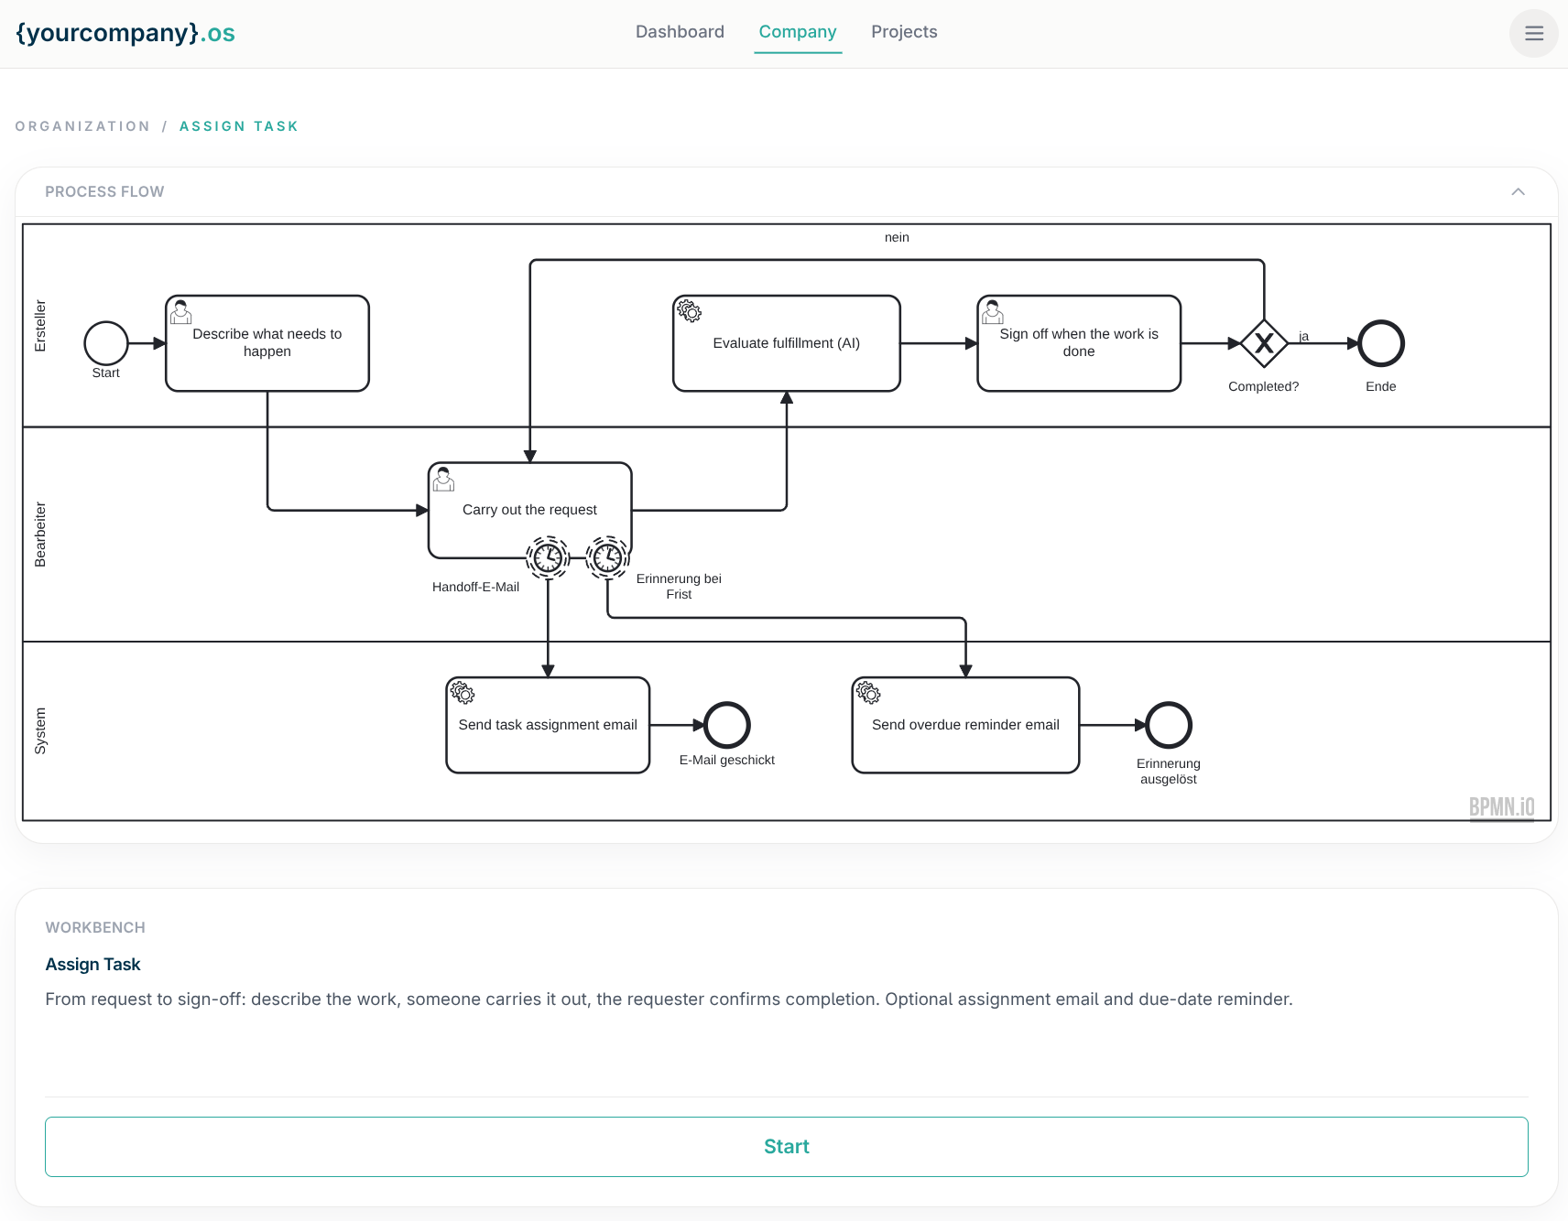Click the Bearbeiter lane label
Screen dimensions: 1568x1221
pyautogui.click(x=40, y=535)
